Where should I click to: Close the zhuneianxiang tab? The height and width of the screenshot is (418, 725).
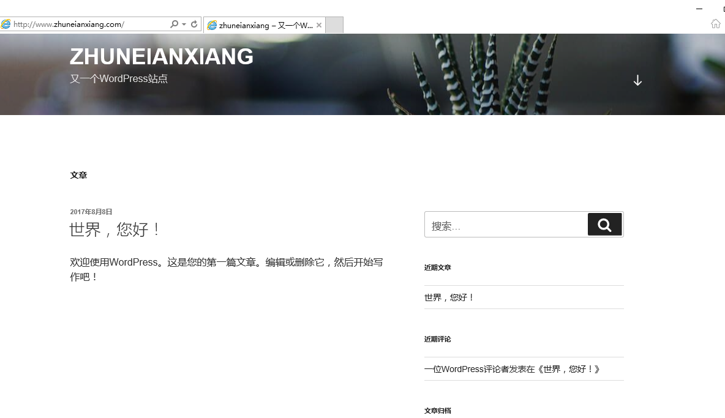[319, 26]
